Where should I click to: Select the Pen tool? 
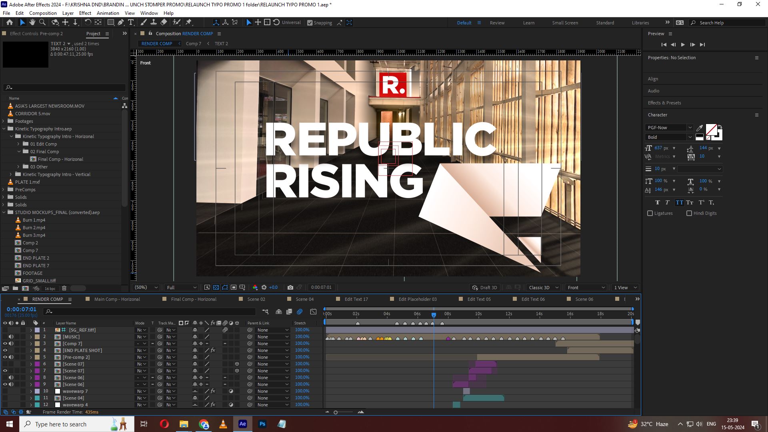click(x=121, y=22)
